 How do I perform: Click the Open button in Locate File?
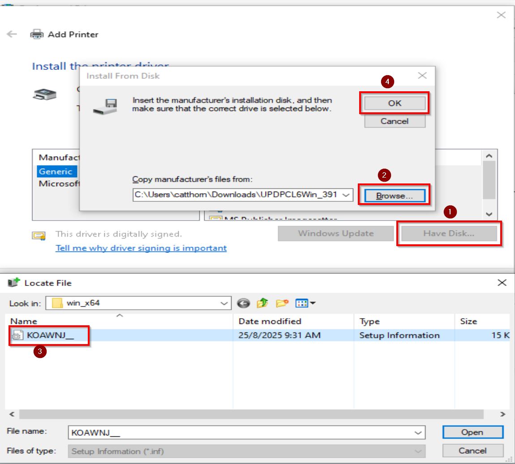[x=472, y=432]
